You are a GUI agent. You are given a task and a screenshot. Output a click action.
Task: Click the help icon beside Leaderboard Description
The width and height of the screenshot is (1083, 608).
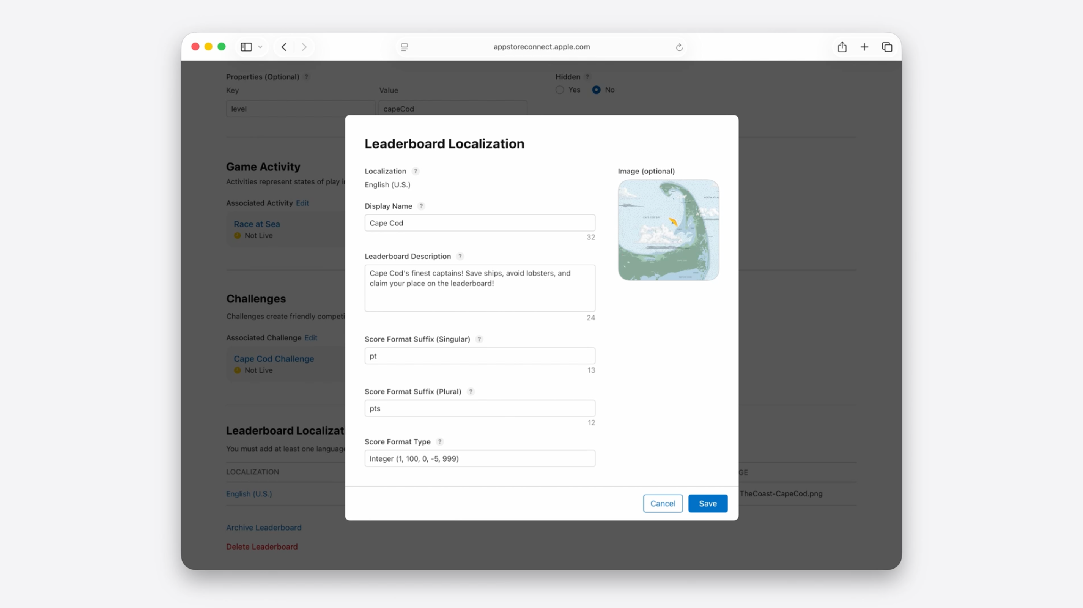[460, 256]
